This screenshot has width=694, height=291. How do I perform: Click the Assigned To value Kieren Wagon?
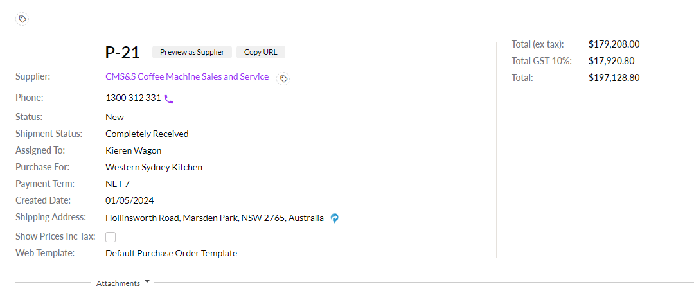[x=134, y=150]
